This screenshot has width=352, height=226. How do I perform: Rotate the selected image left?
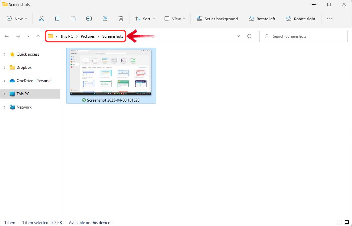[x=262, y=19]
